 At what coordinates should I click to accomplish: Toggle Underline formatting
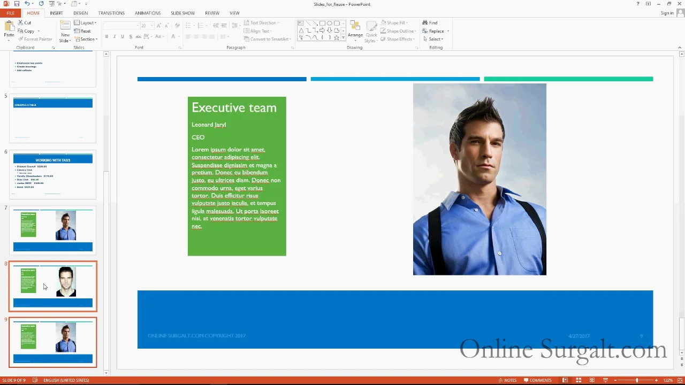(123, 36)
